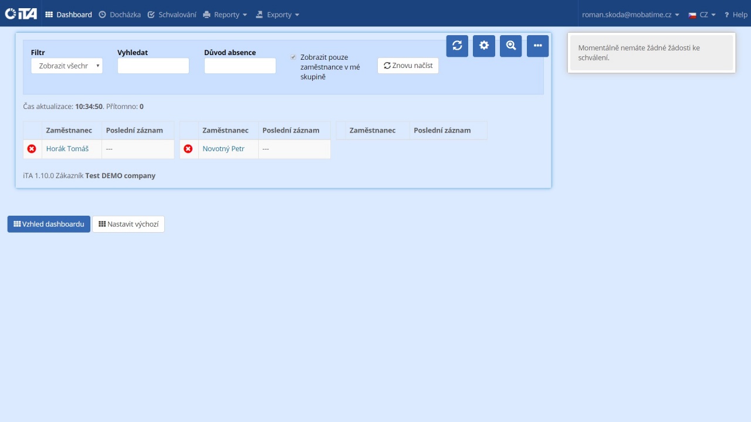The image size is (751, 422).
Task: Click the refresh icon on the dashboard widget
Action: point(457,46)
